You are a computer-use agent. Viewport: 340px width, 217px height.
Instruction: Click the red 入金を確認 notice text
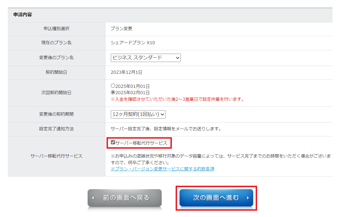[x=177, y=99]
